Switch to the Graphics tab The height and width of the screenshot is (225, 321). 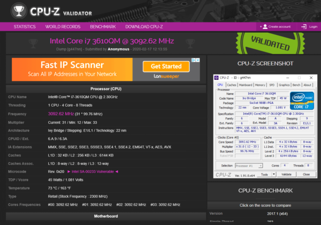[284, 85]
